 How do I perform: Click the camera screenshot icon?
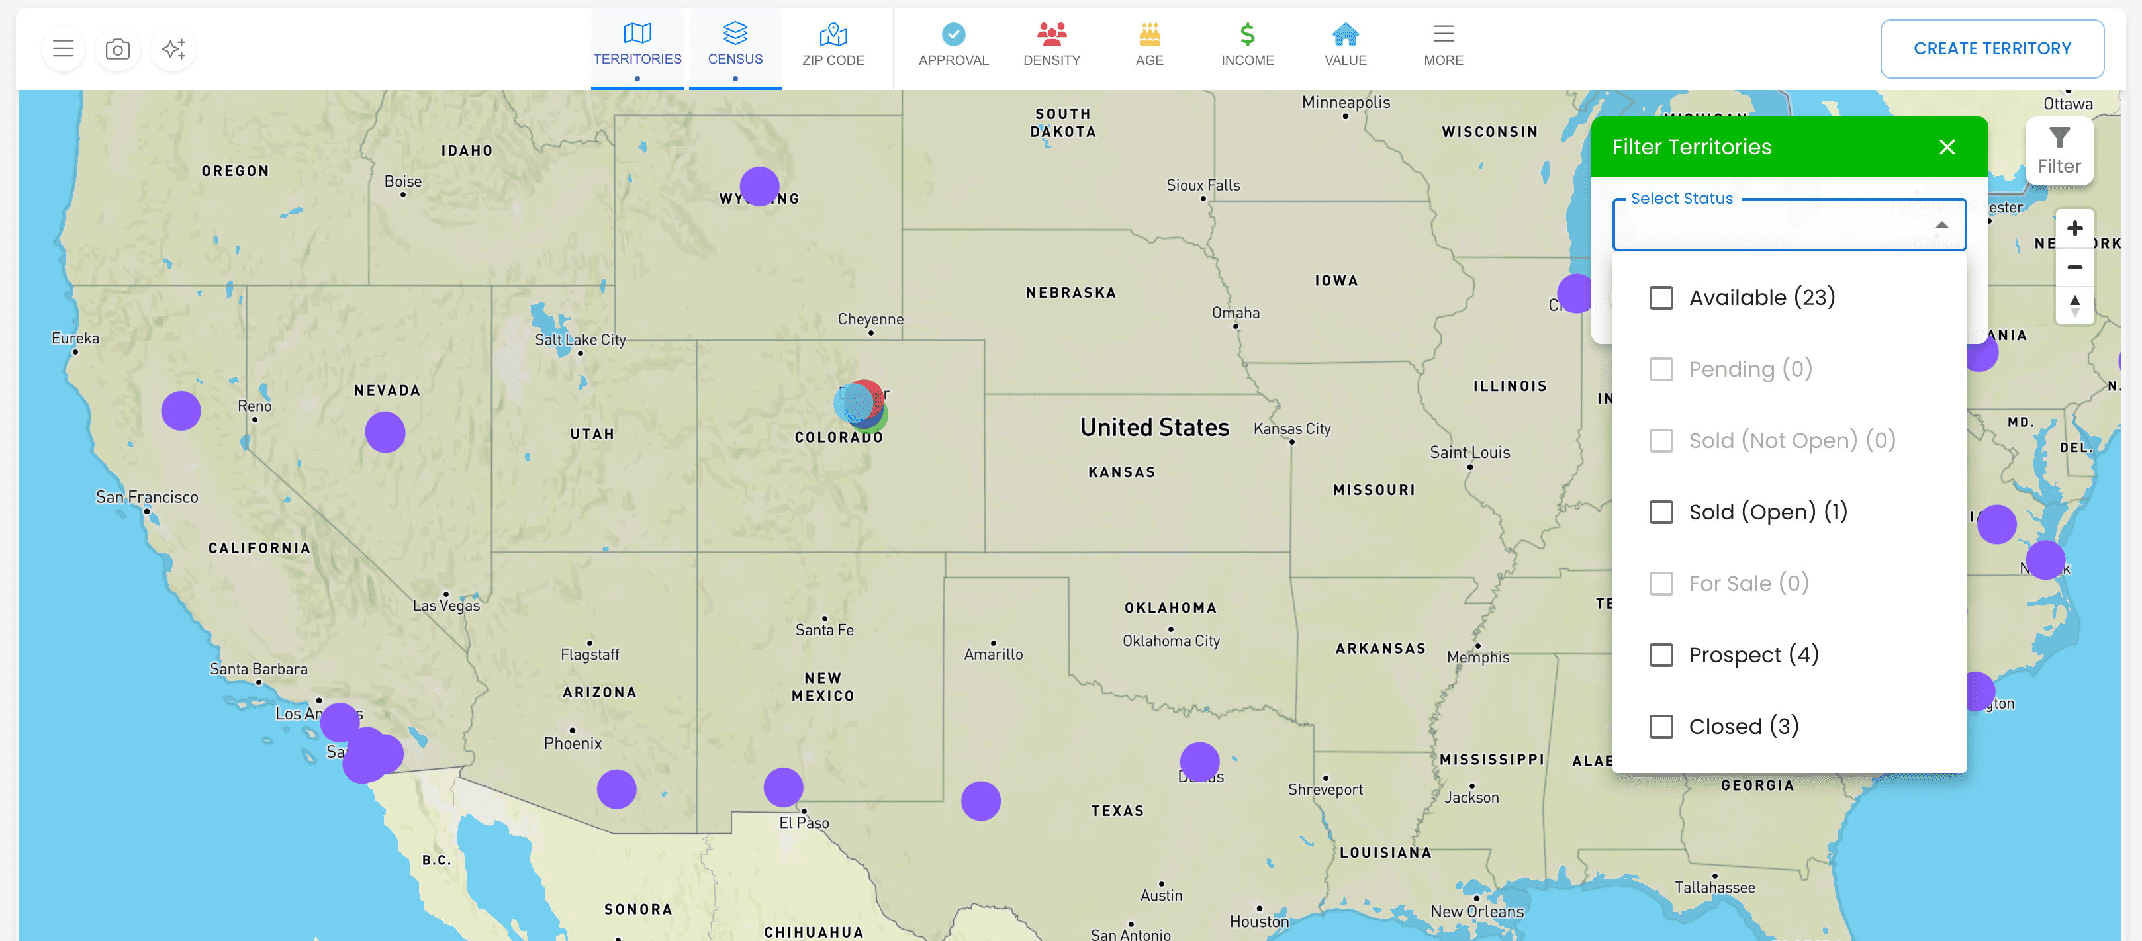pyautogui.click(x=118, y=49)
